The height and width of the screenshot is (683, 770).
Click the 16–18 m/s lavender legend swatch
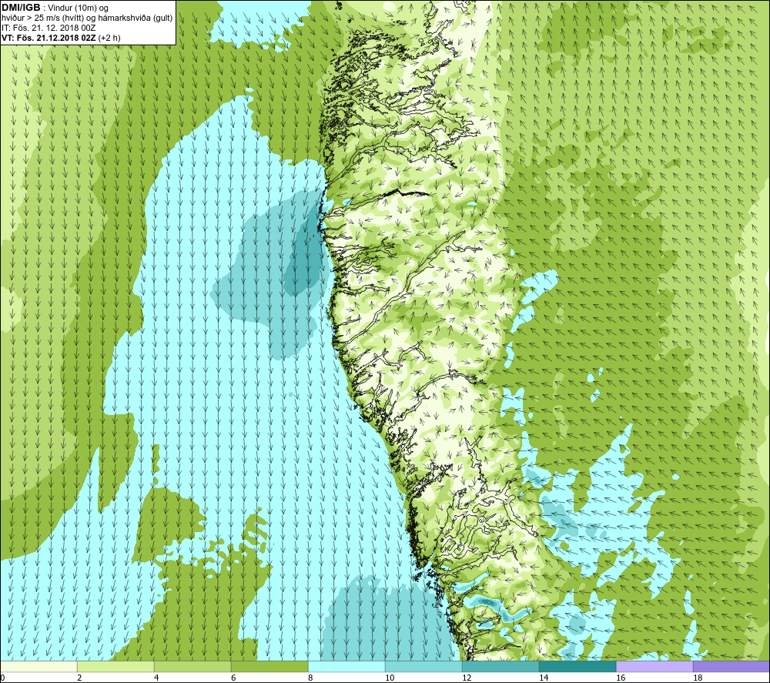pyautogui.click(x=654, y=666)
